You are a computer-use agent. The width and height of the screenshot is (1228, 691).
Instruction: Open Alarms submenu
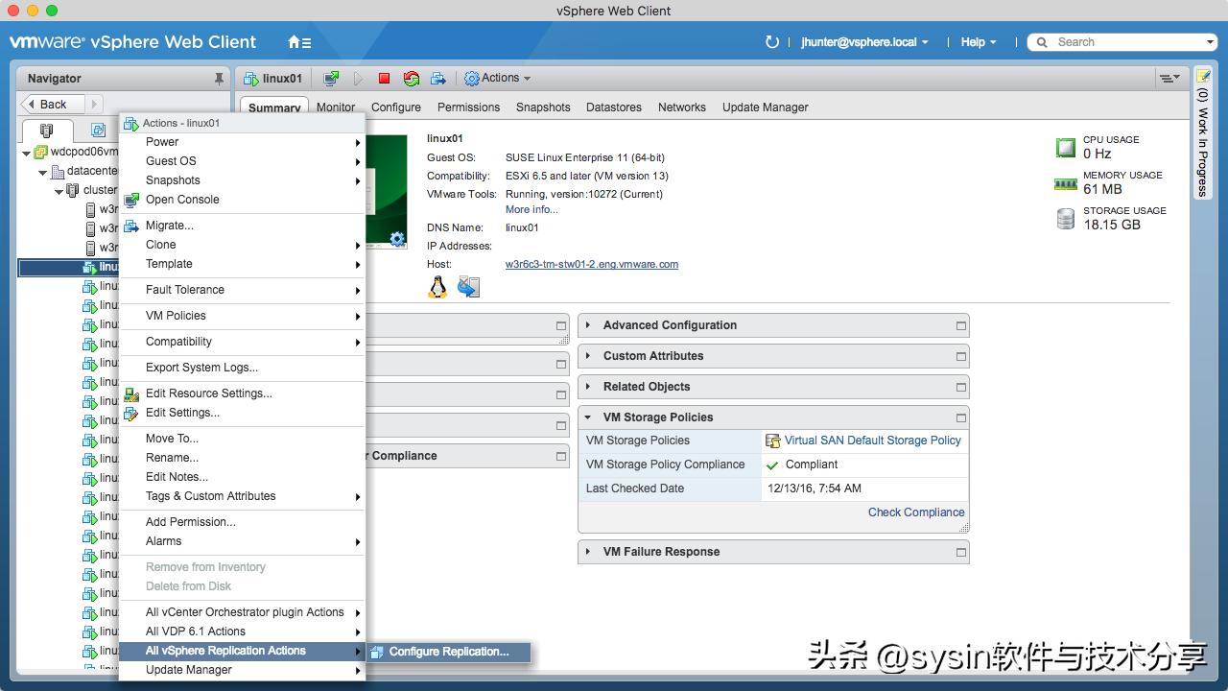[x=242, y=541]
